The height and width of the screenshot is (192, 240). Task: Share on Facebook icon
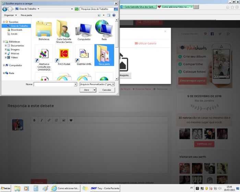pyautogui.click(x=212, y=34)
